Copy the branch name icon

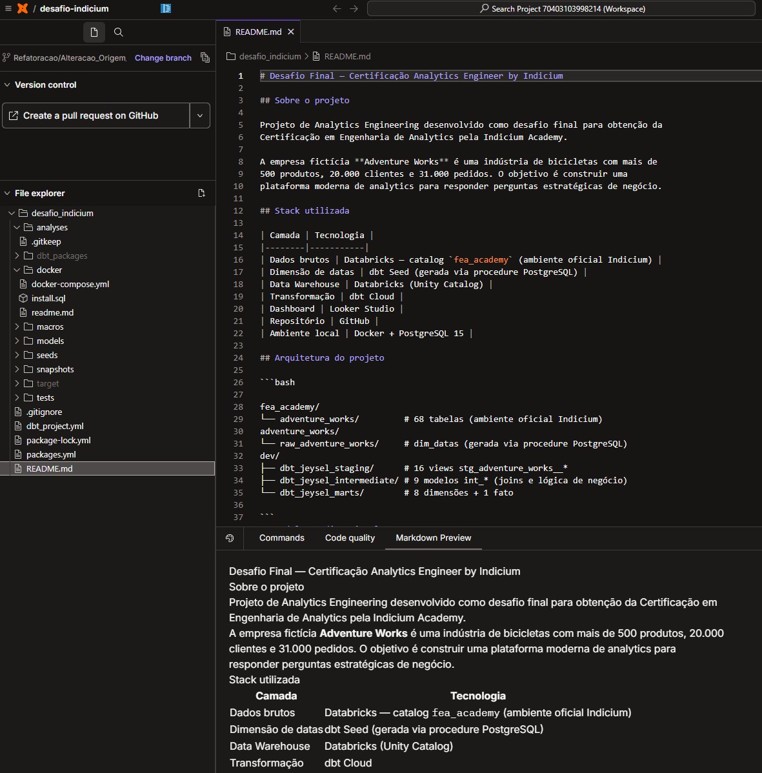point(205,57)
